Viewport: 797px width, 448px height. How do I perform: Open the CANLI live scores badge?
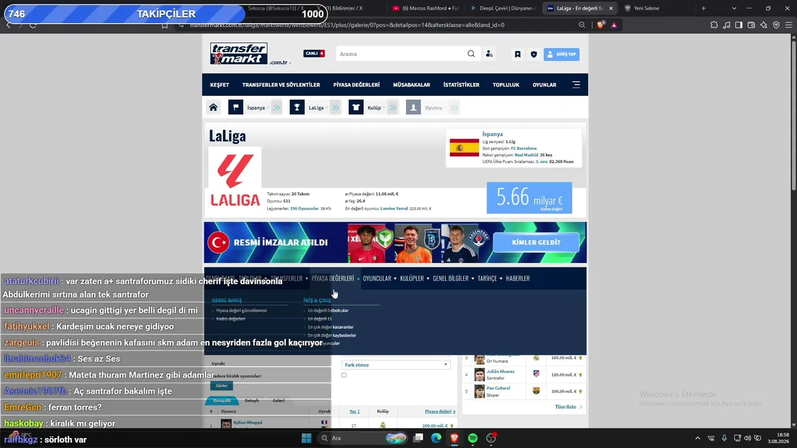tap(314, 54)
